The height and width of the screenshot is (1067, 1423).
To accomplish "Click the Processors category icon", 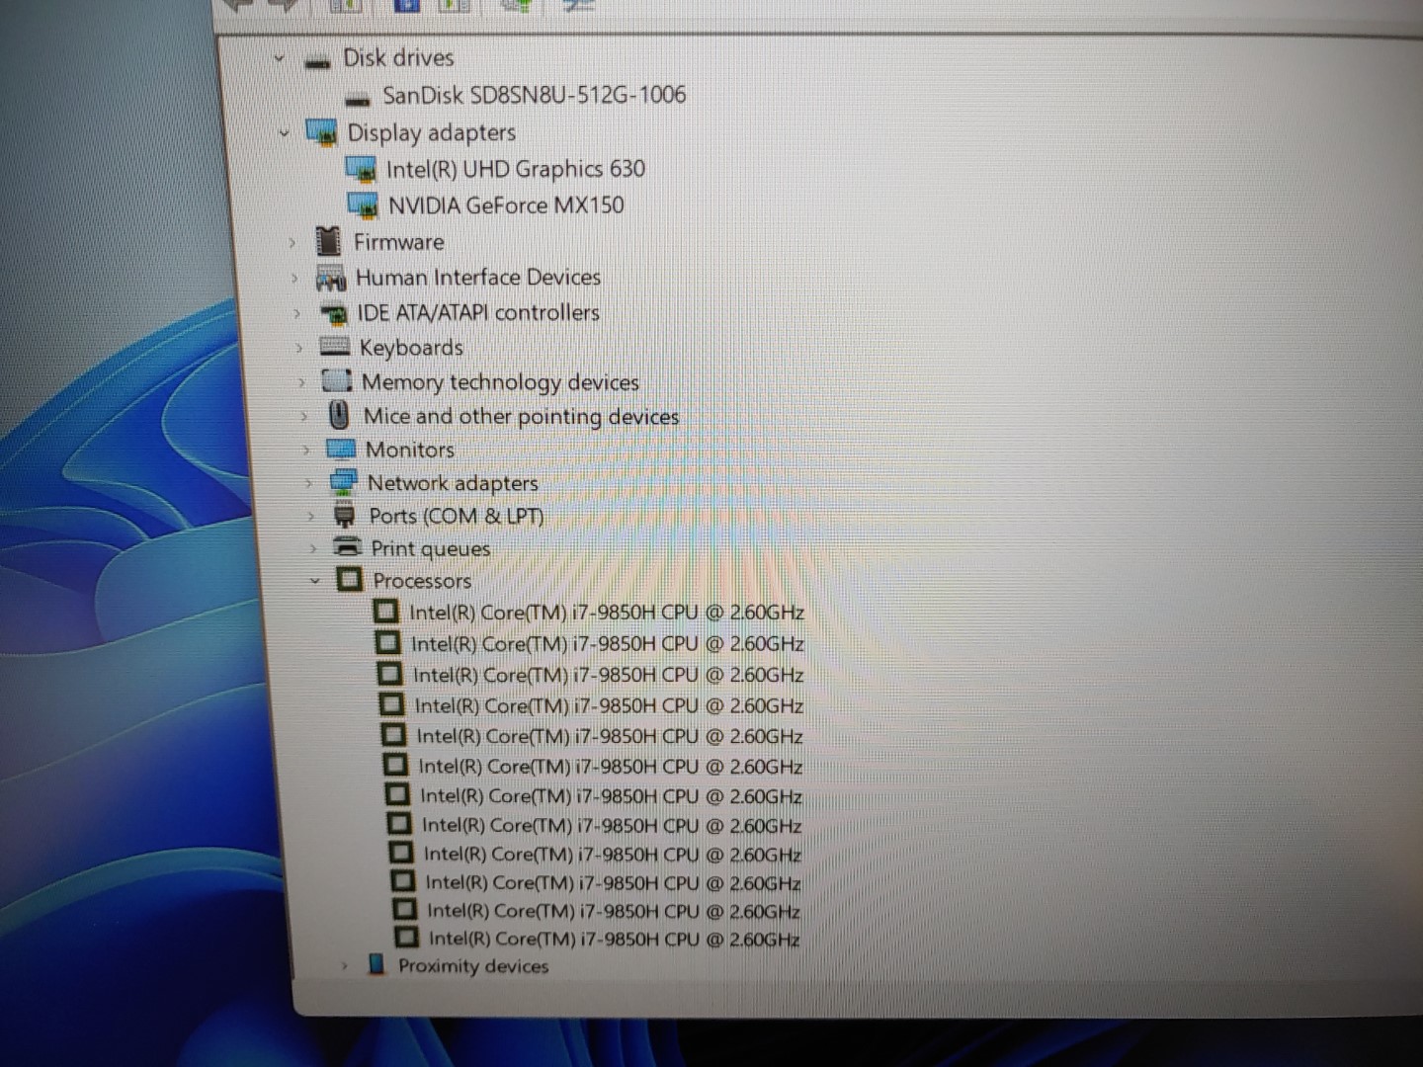I will (x=349, y=580).
